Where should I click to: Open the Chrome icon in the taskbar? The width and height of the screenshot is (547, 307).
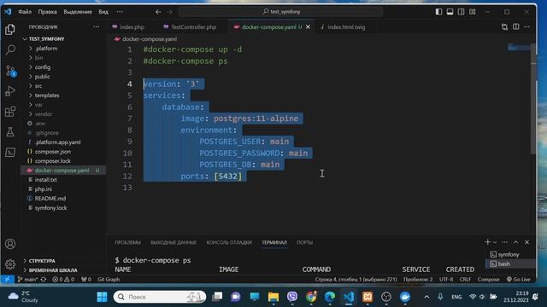point(311,297)
